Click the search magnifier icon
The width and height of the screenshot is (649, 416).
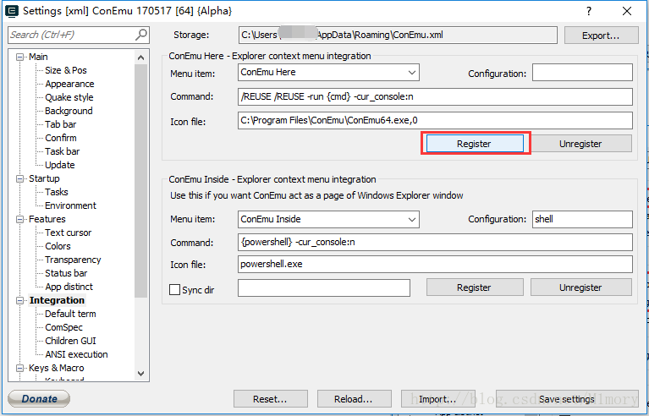coord(141,35)
